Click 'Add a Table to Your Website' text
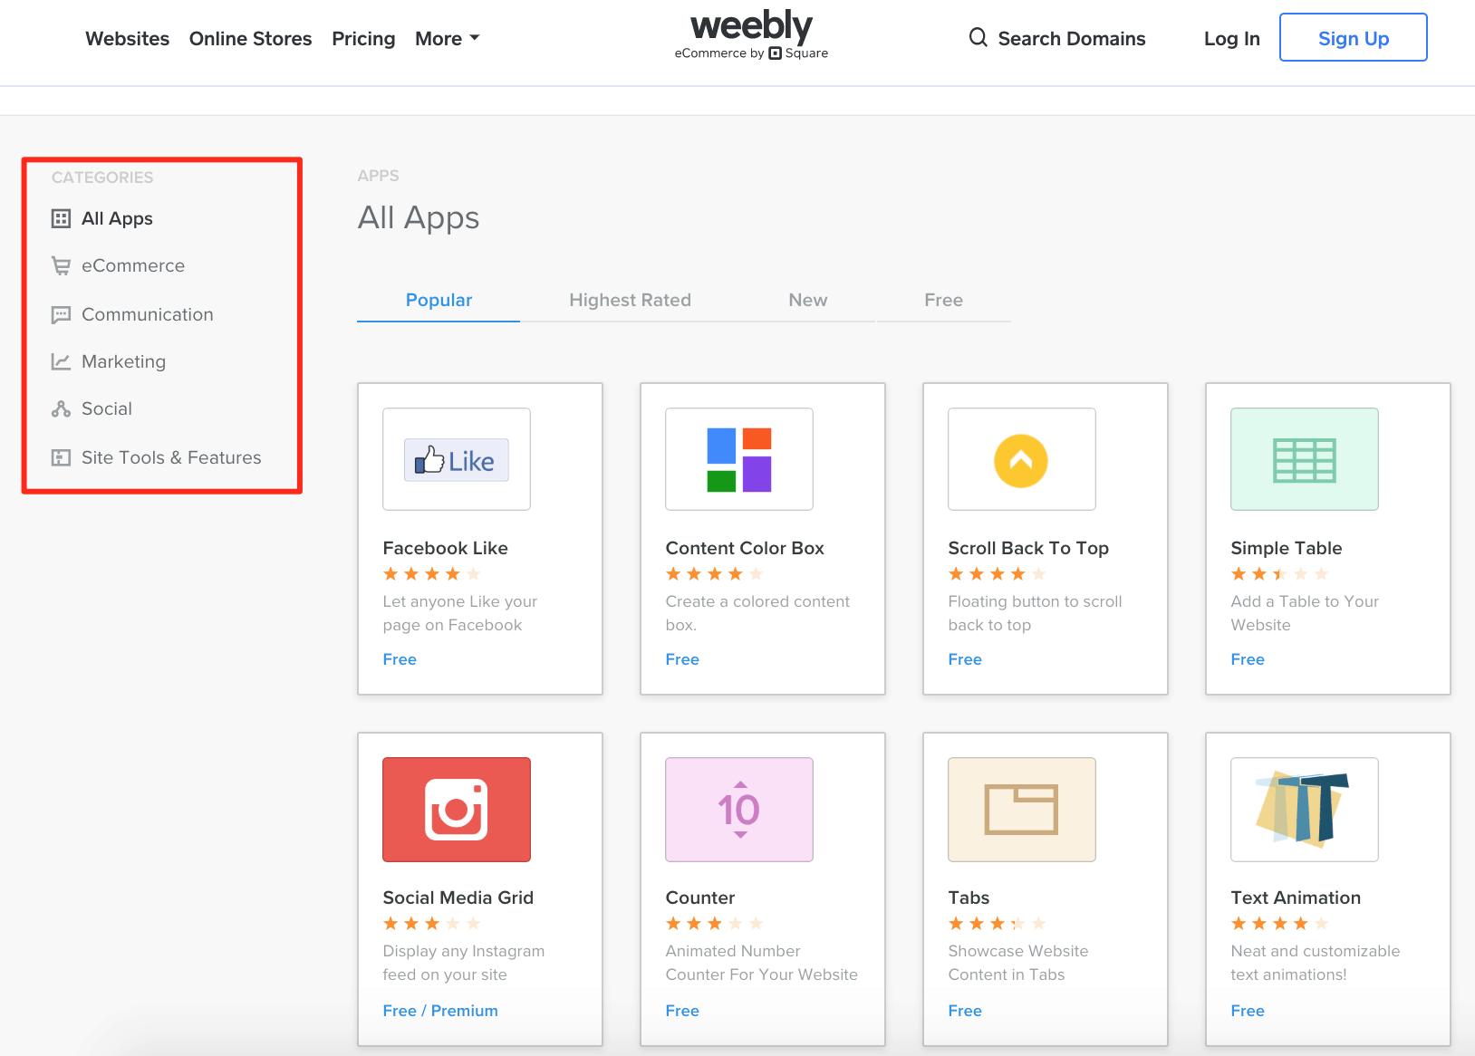The height and width of the screenshot is (1056, 1475). 1305,613
